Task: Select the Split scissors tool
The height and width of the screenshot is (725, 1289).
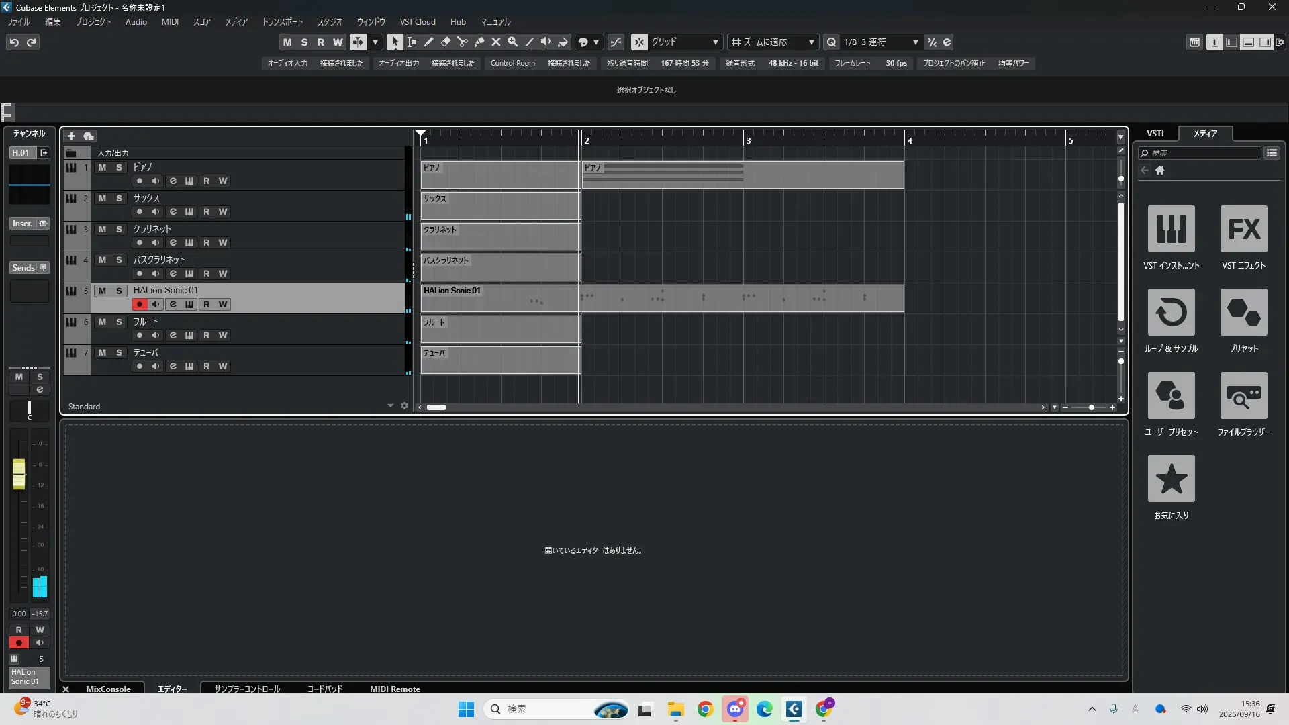Action: (x=462, y=42)
